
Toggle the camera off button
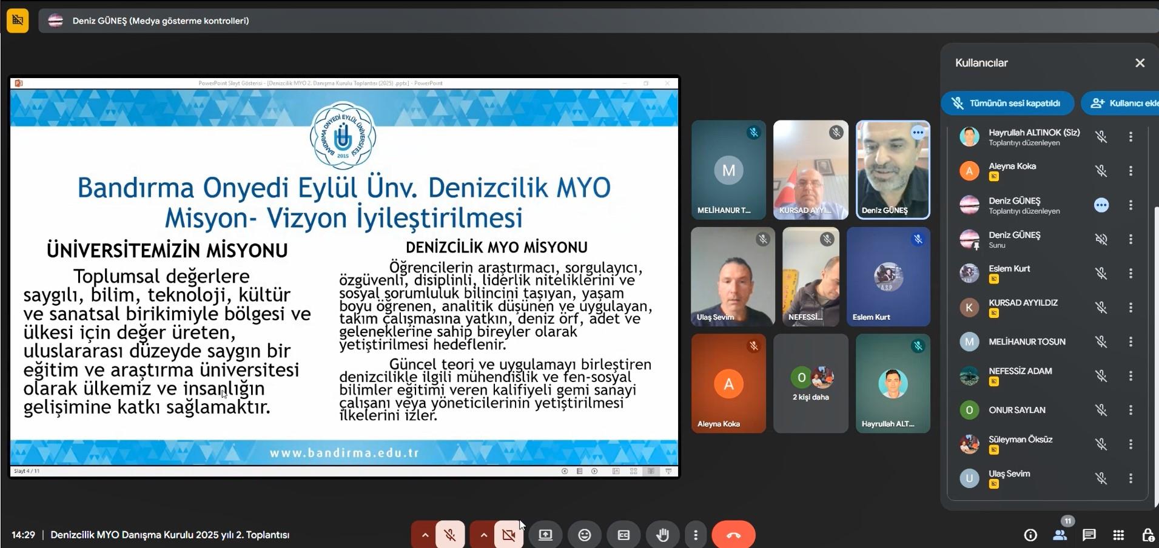click(x=508, y=535)
